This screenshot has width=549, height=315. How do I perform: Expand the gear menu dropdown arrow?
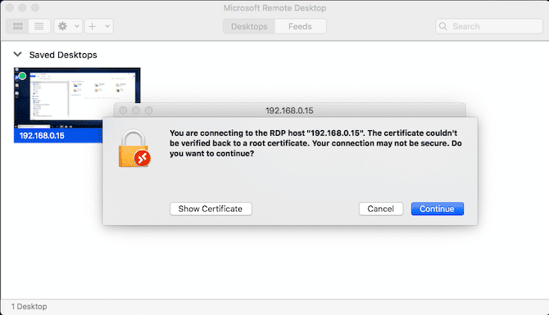pos(77,26)
